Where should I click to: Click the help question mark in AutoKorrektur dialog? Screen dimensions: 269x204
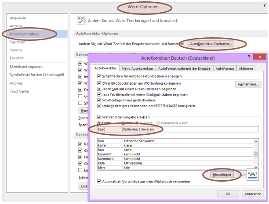pos(249,57)
